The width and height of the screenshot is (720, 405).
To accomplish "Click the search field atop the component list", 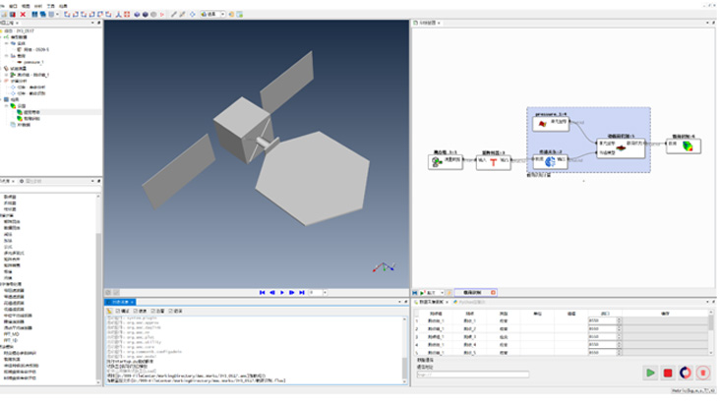I will (50, 189).
